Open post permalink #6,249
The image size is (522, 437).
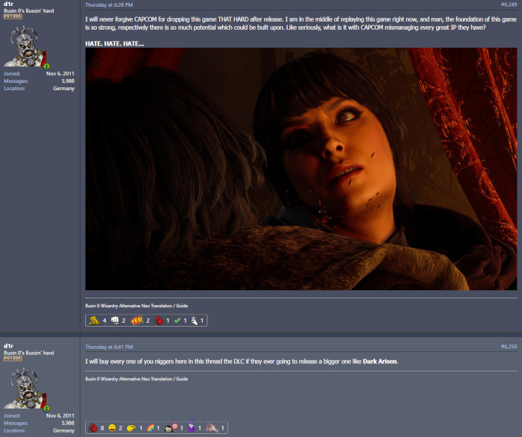pos(509,4)
